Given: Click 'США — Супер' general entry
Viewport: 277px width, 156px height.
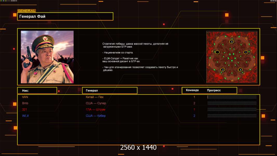Looking at the screenshot, I should point(96,103).
